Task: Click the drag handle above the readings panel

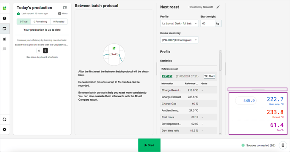Action: tap(258, 90)
